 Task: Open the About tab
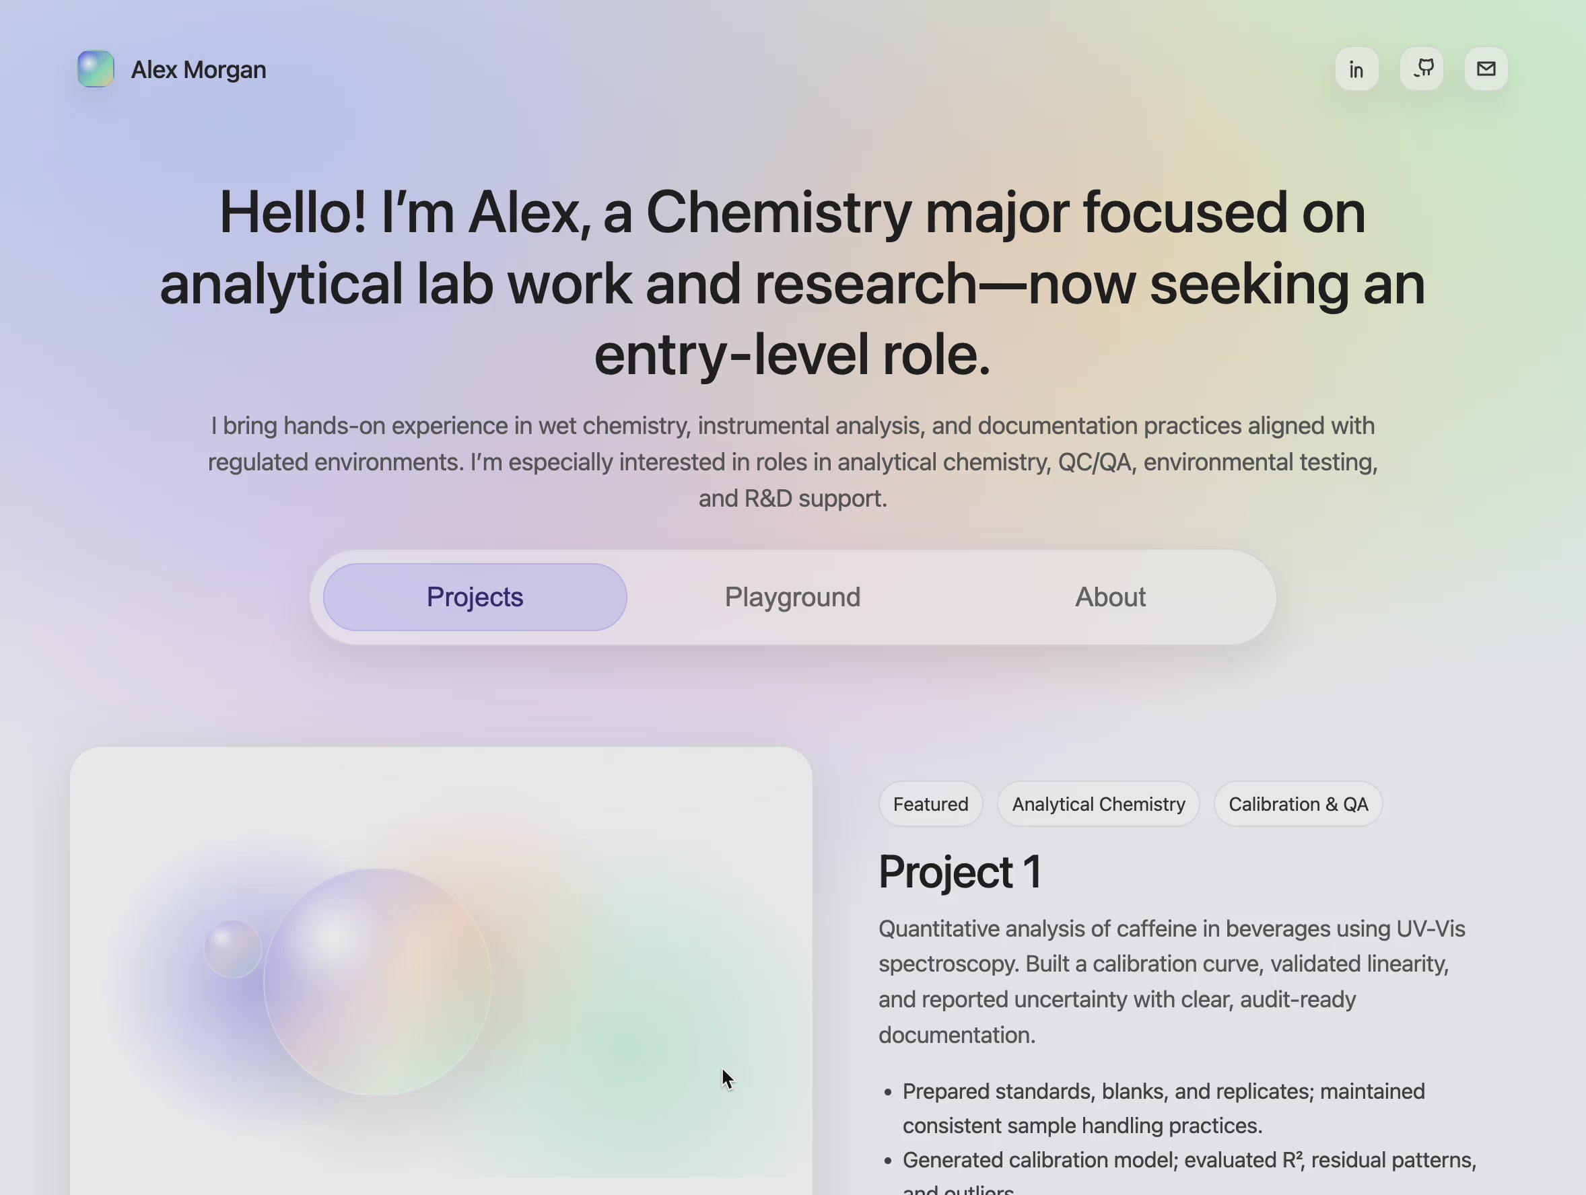coord(1110,596)
